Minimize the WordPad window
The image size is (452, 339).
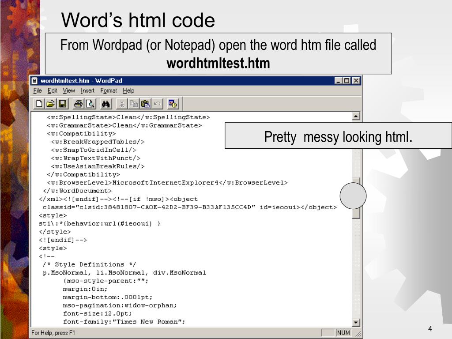[x=338, y=81]
